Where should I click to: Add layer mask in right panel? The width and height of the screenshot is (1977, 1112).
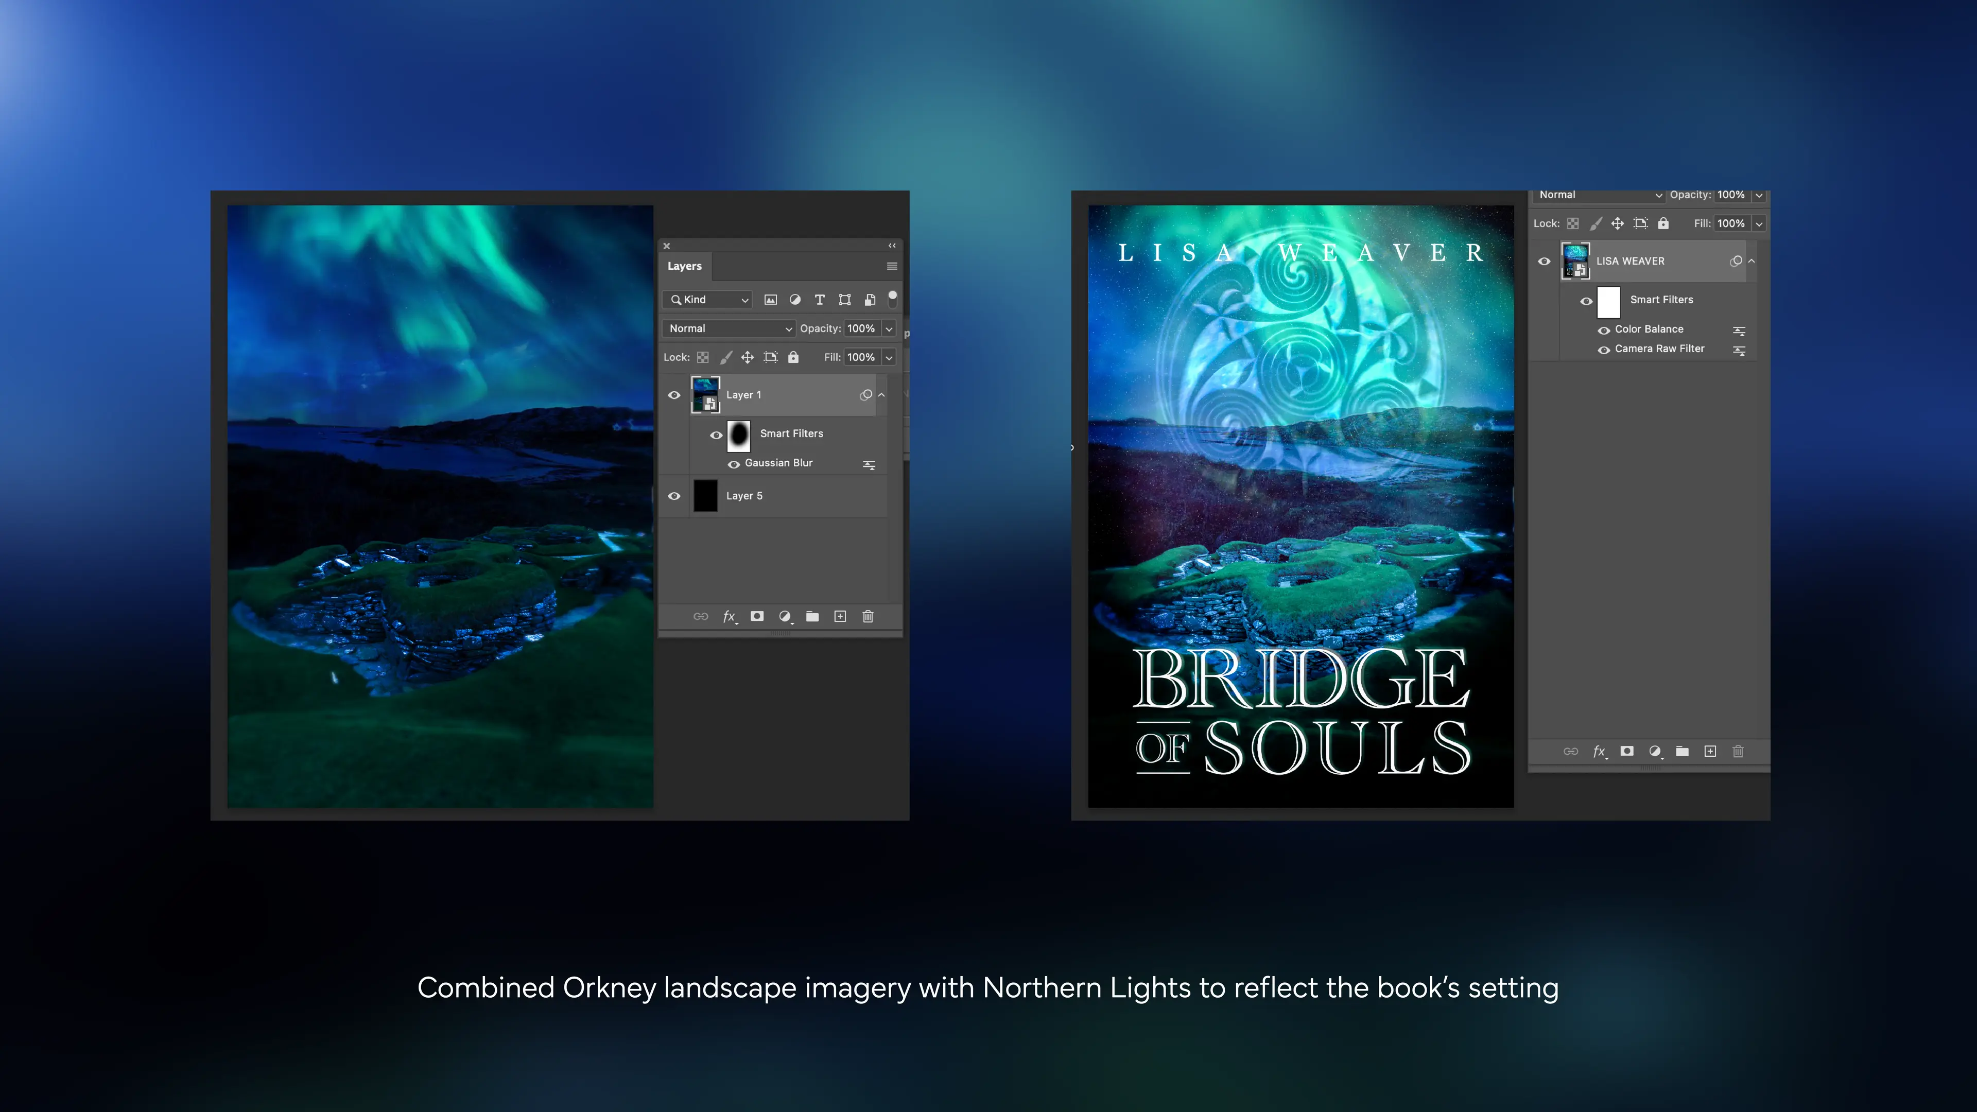[1627, 751]
